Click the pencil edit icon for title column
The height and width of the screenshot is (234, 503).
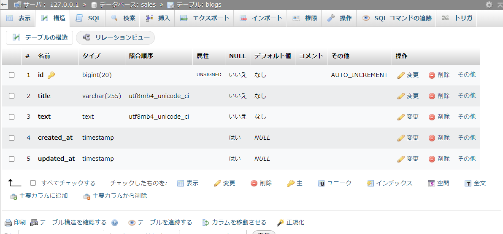(x=401, y=96)
